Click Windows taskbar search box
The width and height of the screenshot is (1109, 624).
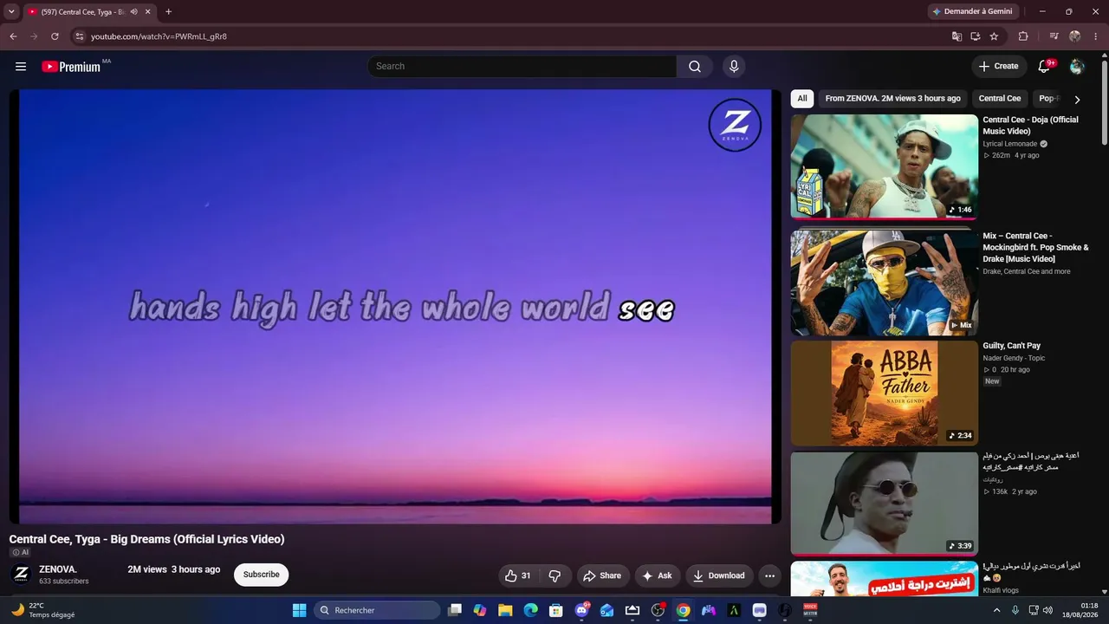click(377, 610)
